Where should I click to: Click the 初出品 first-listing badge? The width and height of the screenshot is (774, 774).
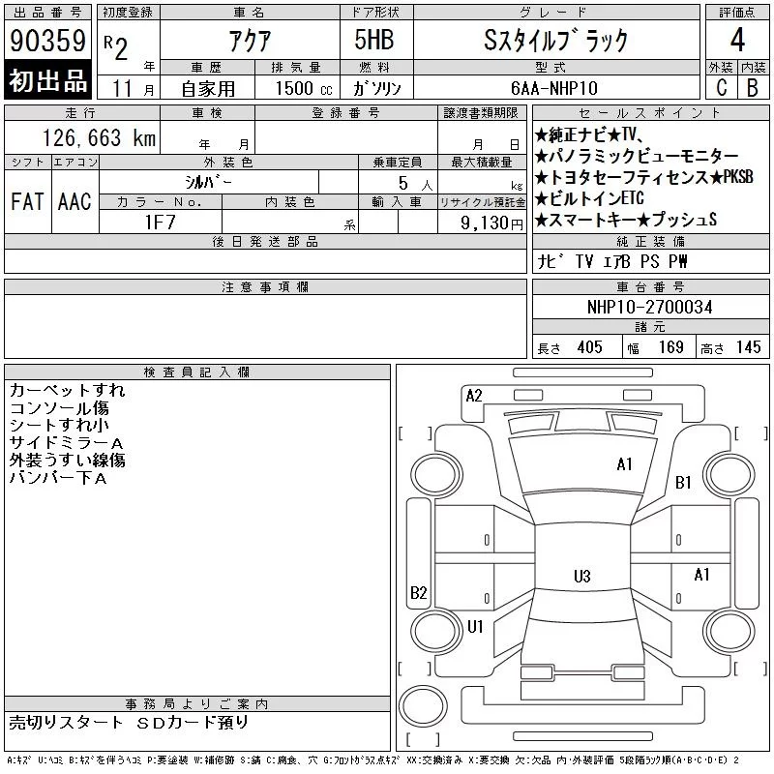pyautogui.click(x=47, y=81)
